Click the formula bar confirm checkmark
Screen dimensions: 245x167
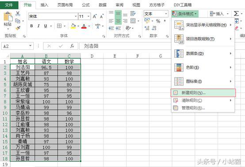pos(61,46)
